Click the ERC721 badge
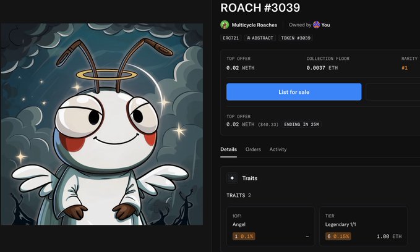This screenshot has width=420, height=252. coord(231,38)
